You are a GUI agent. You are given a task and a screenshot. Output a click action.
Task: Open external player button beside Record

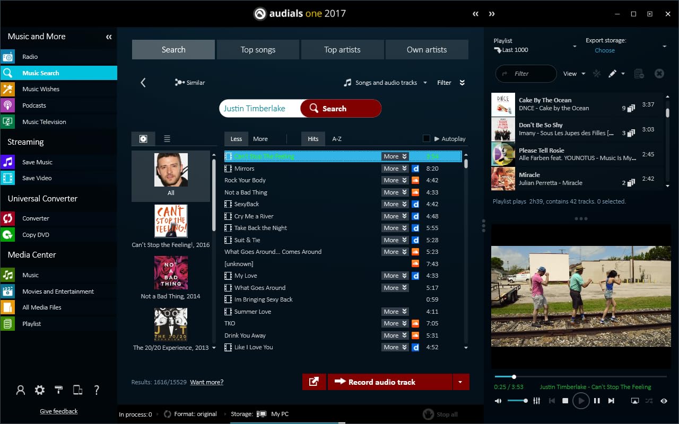click(x=314, y=382)
